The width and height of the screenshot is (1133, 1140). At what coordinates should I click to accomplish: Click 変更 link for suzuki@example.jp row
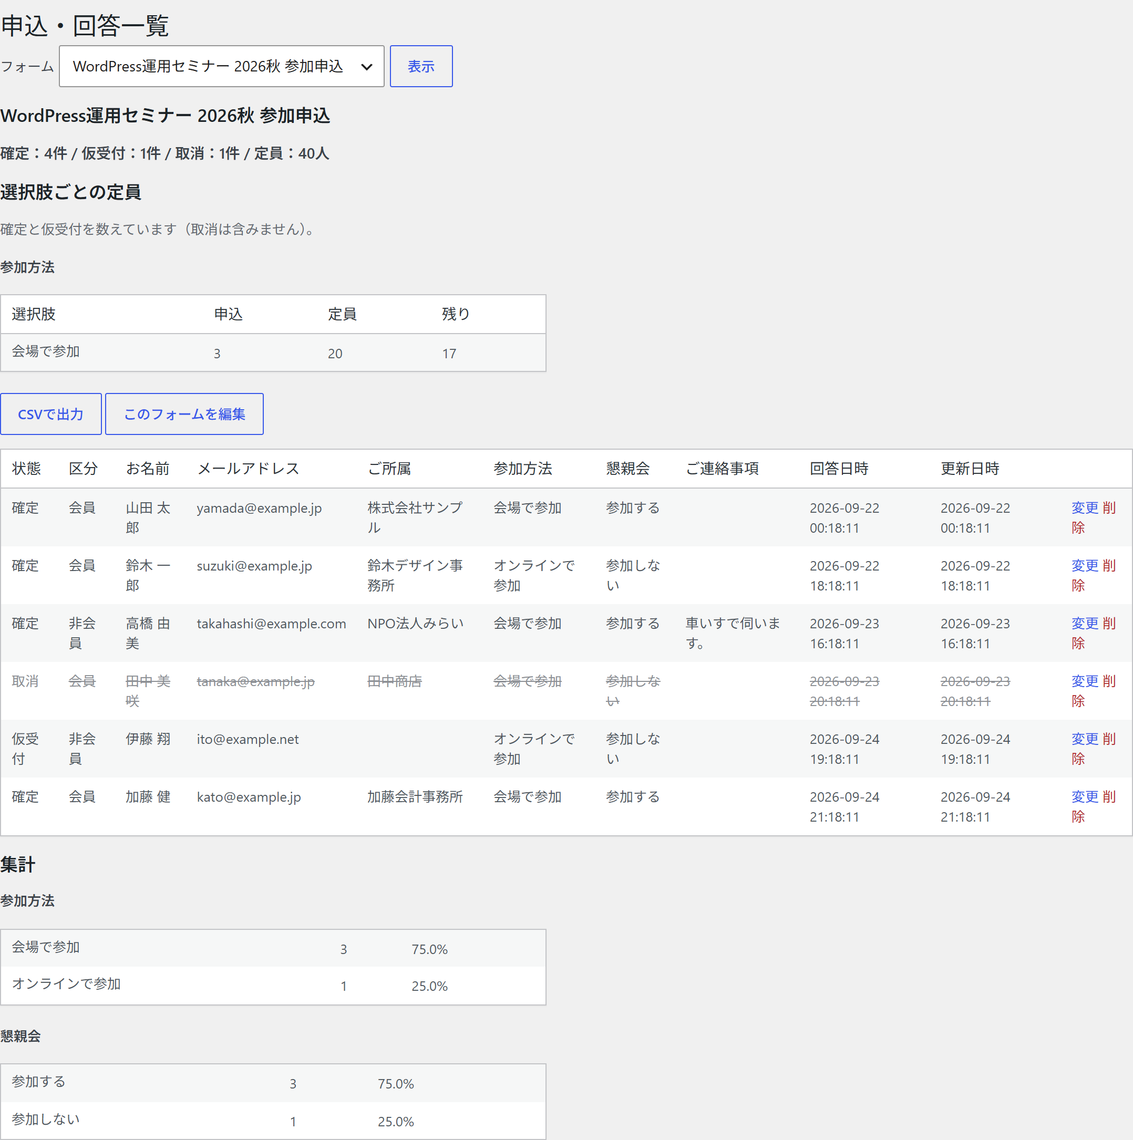pos(1085,565)
